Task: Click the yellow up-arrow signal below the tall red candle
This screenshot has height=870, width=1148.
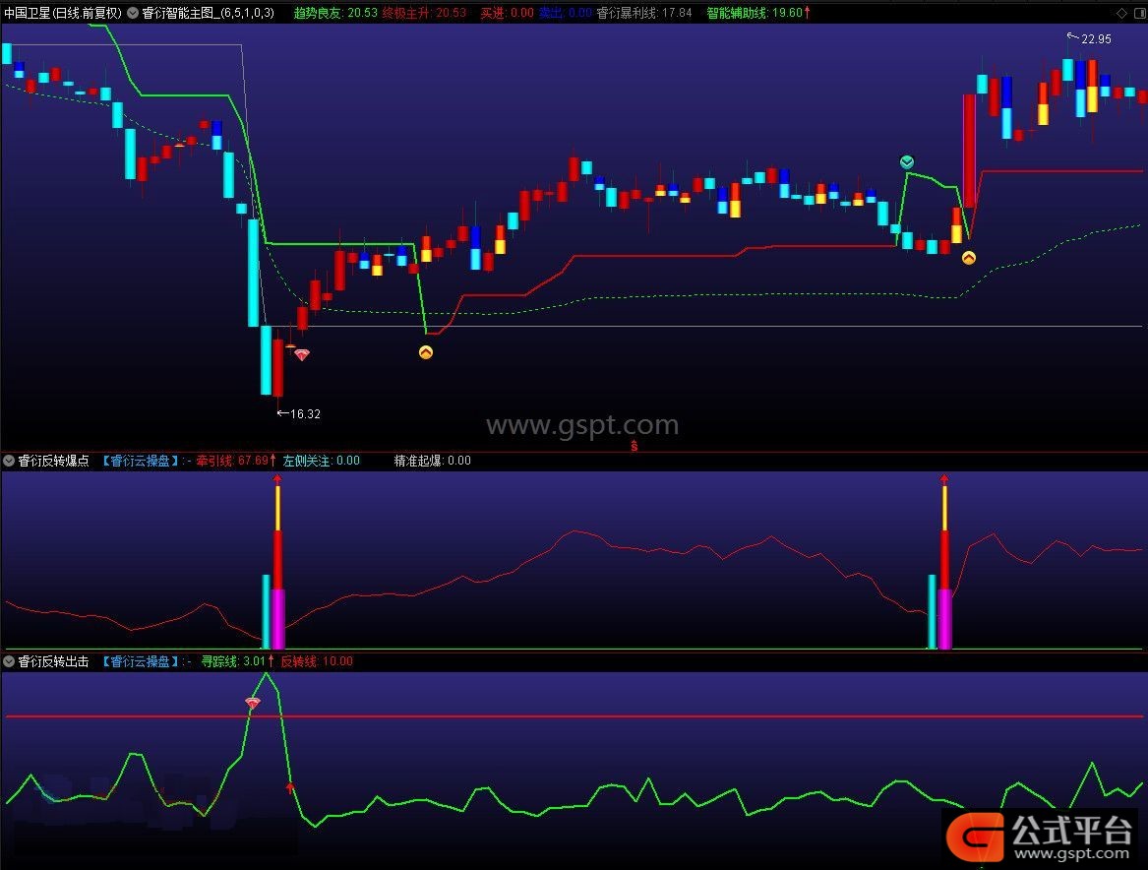Action: 969,258
